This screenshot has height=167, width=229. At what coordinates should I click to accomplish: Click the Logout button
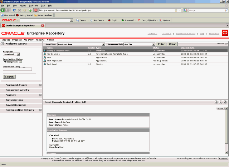(223, 158)
